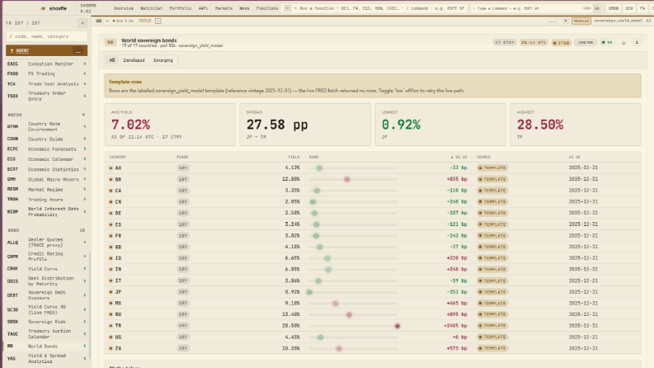Click the 27.58 pp spread value

click(277, 125)
